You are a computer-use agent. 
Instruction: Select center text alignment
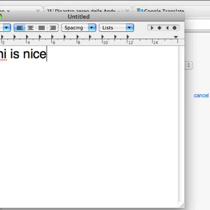30,28
